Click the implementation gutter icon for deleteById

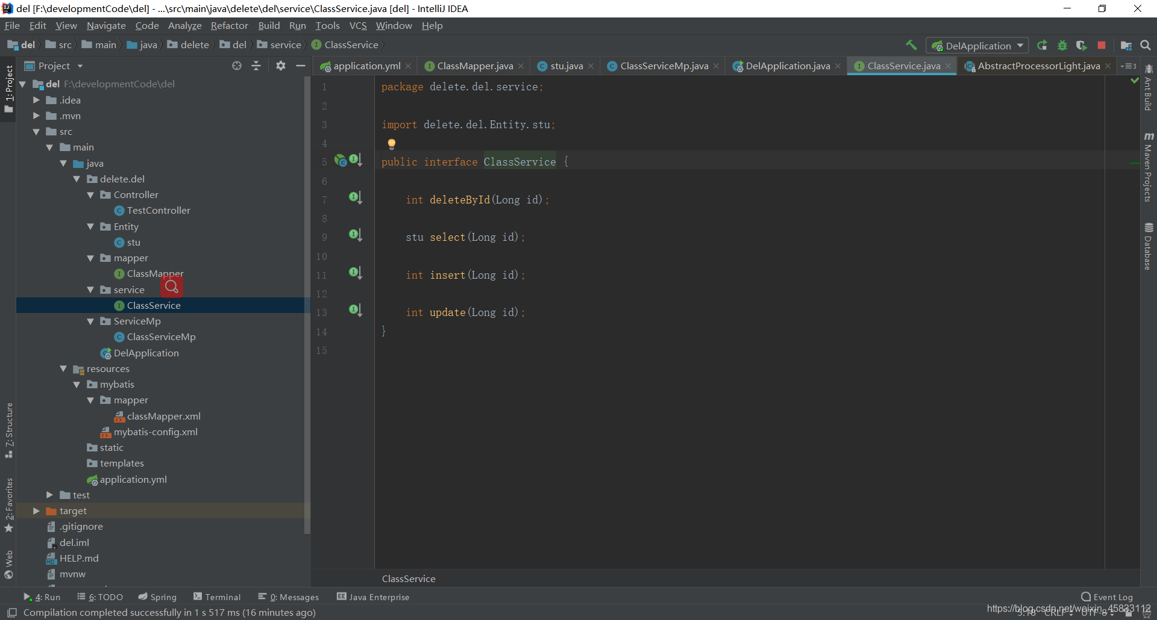356,197
